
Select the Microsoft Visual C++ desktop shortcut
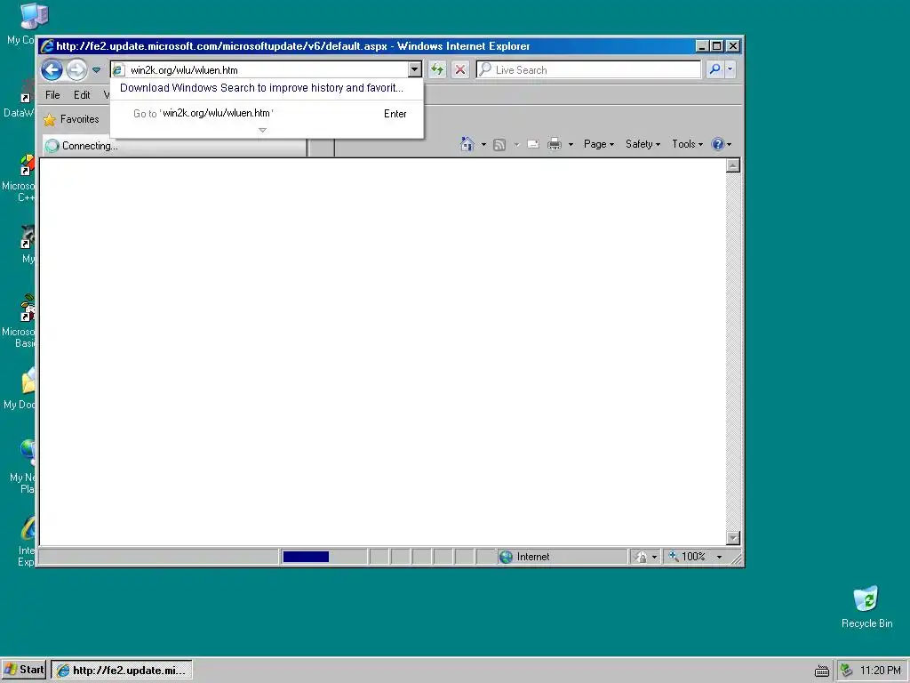click(x=20, y=178)
